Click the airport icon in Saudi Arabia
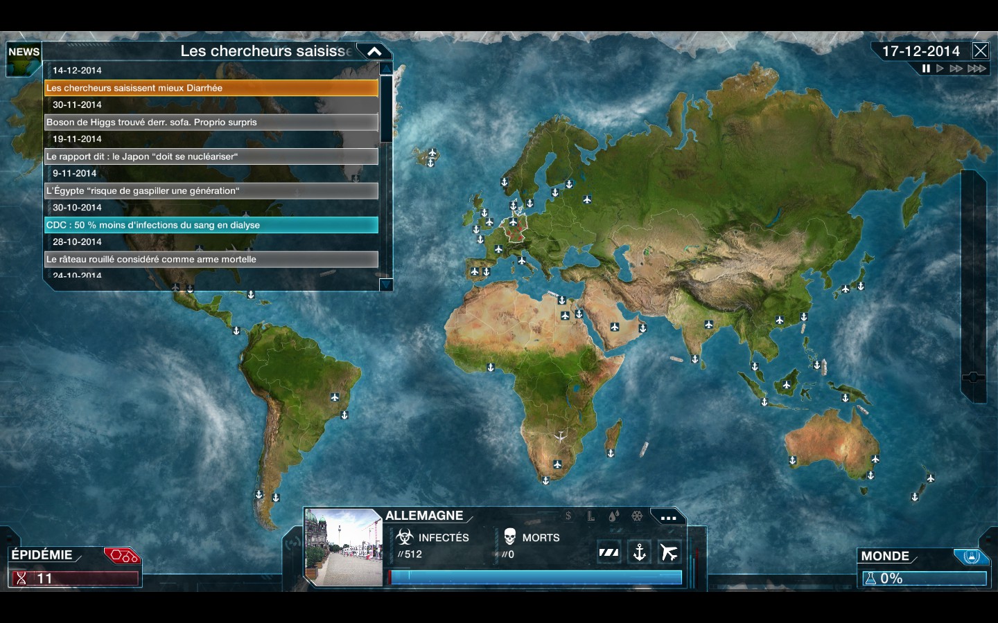This screenshot has width=998, height=623. click(615, 327)
